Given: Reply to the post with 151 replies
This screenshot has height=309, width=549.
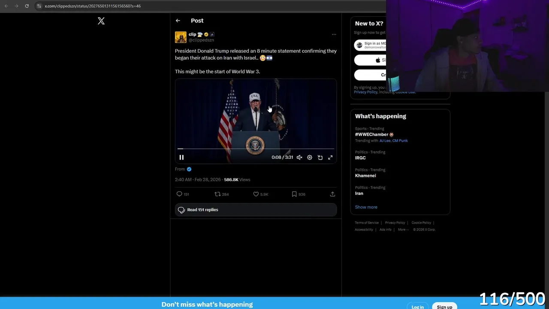Looking at the screenshot, I should pos(183,194).
